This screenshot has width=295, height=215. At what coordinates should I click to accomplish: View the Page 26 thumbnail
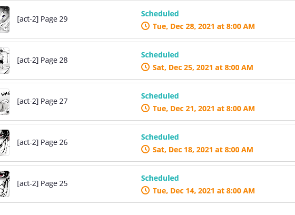click(5, 143)
